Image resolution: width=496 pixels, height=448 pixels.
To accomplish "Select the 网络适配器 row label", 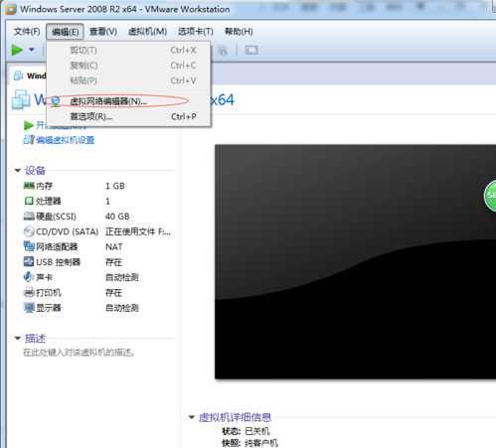I will [57, 246].
